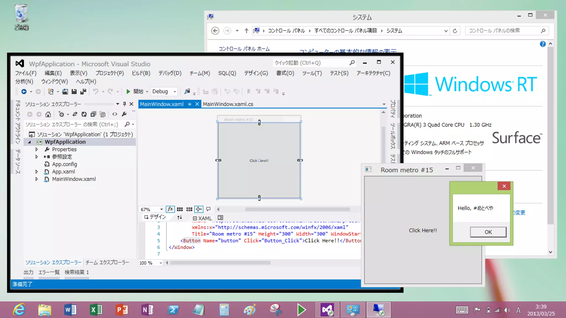Screen dimensions: 566x318
Task: Toggle pin on MainWindow.xaml tab
Action: click(x=189, y=104)
